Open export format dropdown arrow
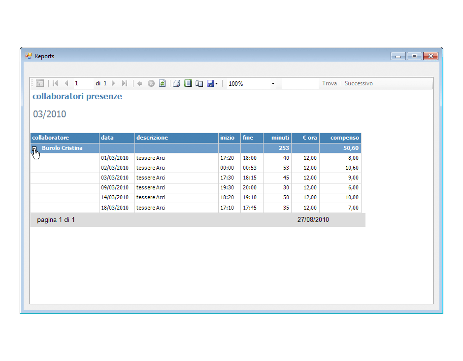The height and width of the screenshot is (361, 463). [216, 84]
